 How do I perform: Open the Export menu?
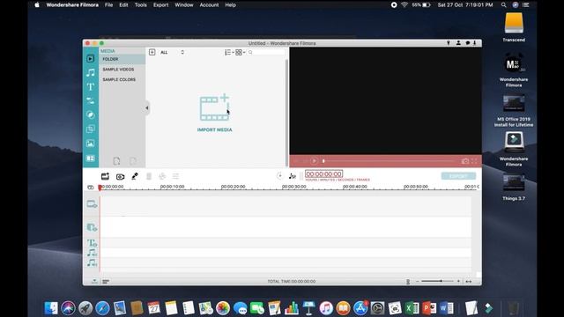[x=160, y=5]
